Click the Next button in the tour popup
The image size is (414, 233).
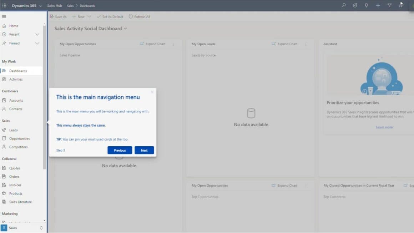144,150
